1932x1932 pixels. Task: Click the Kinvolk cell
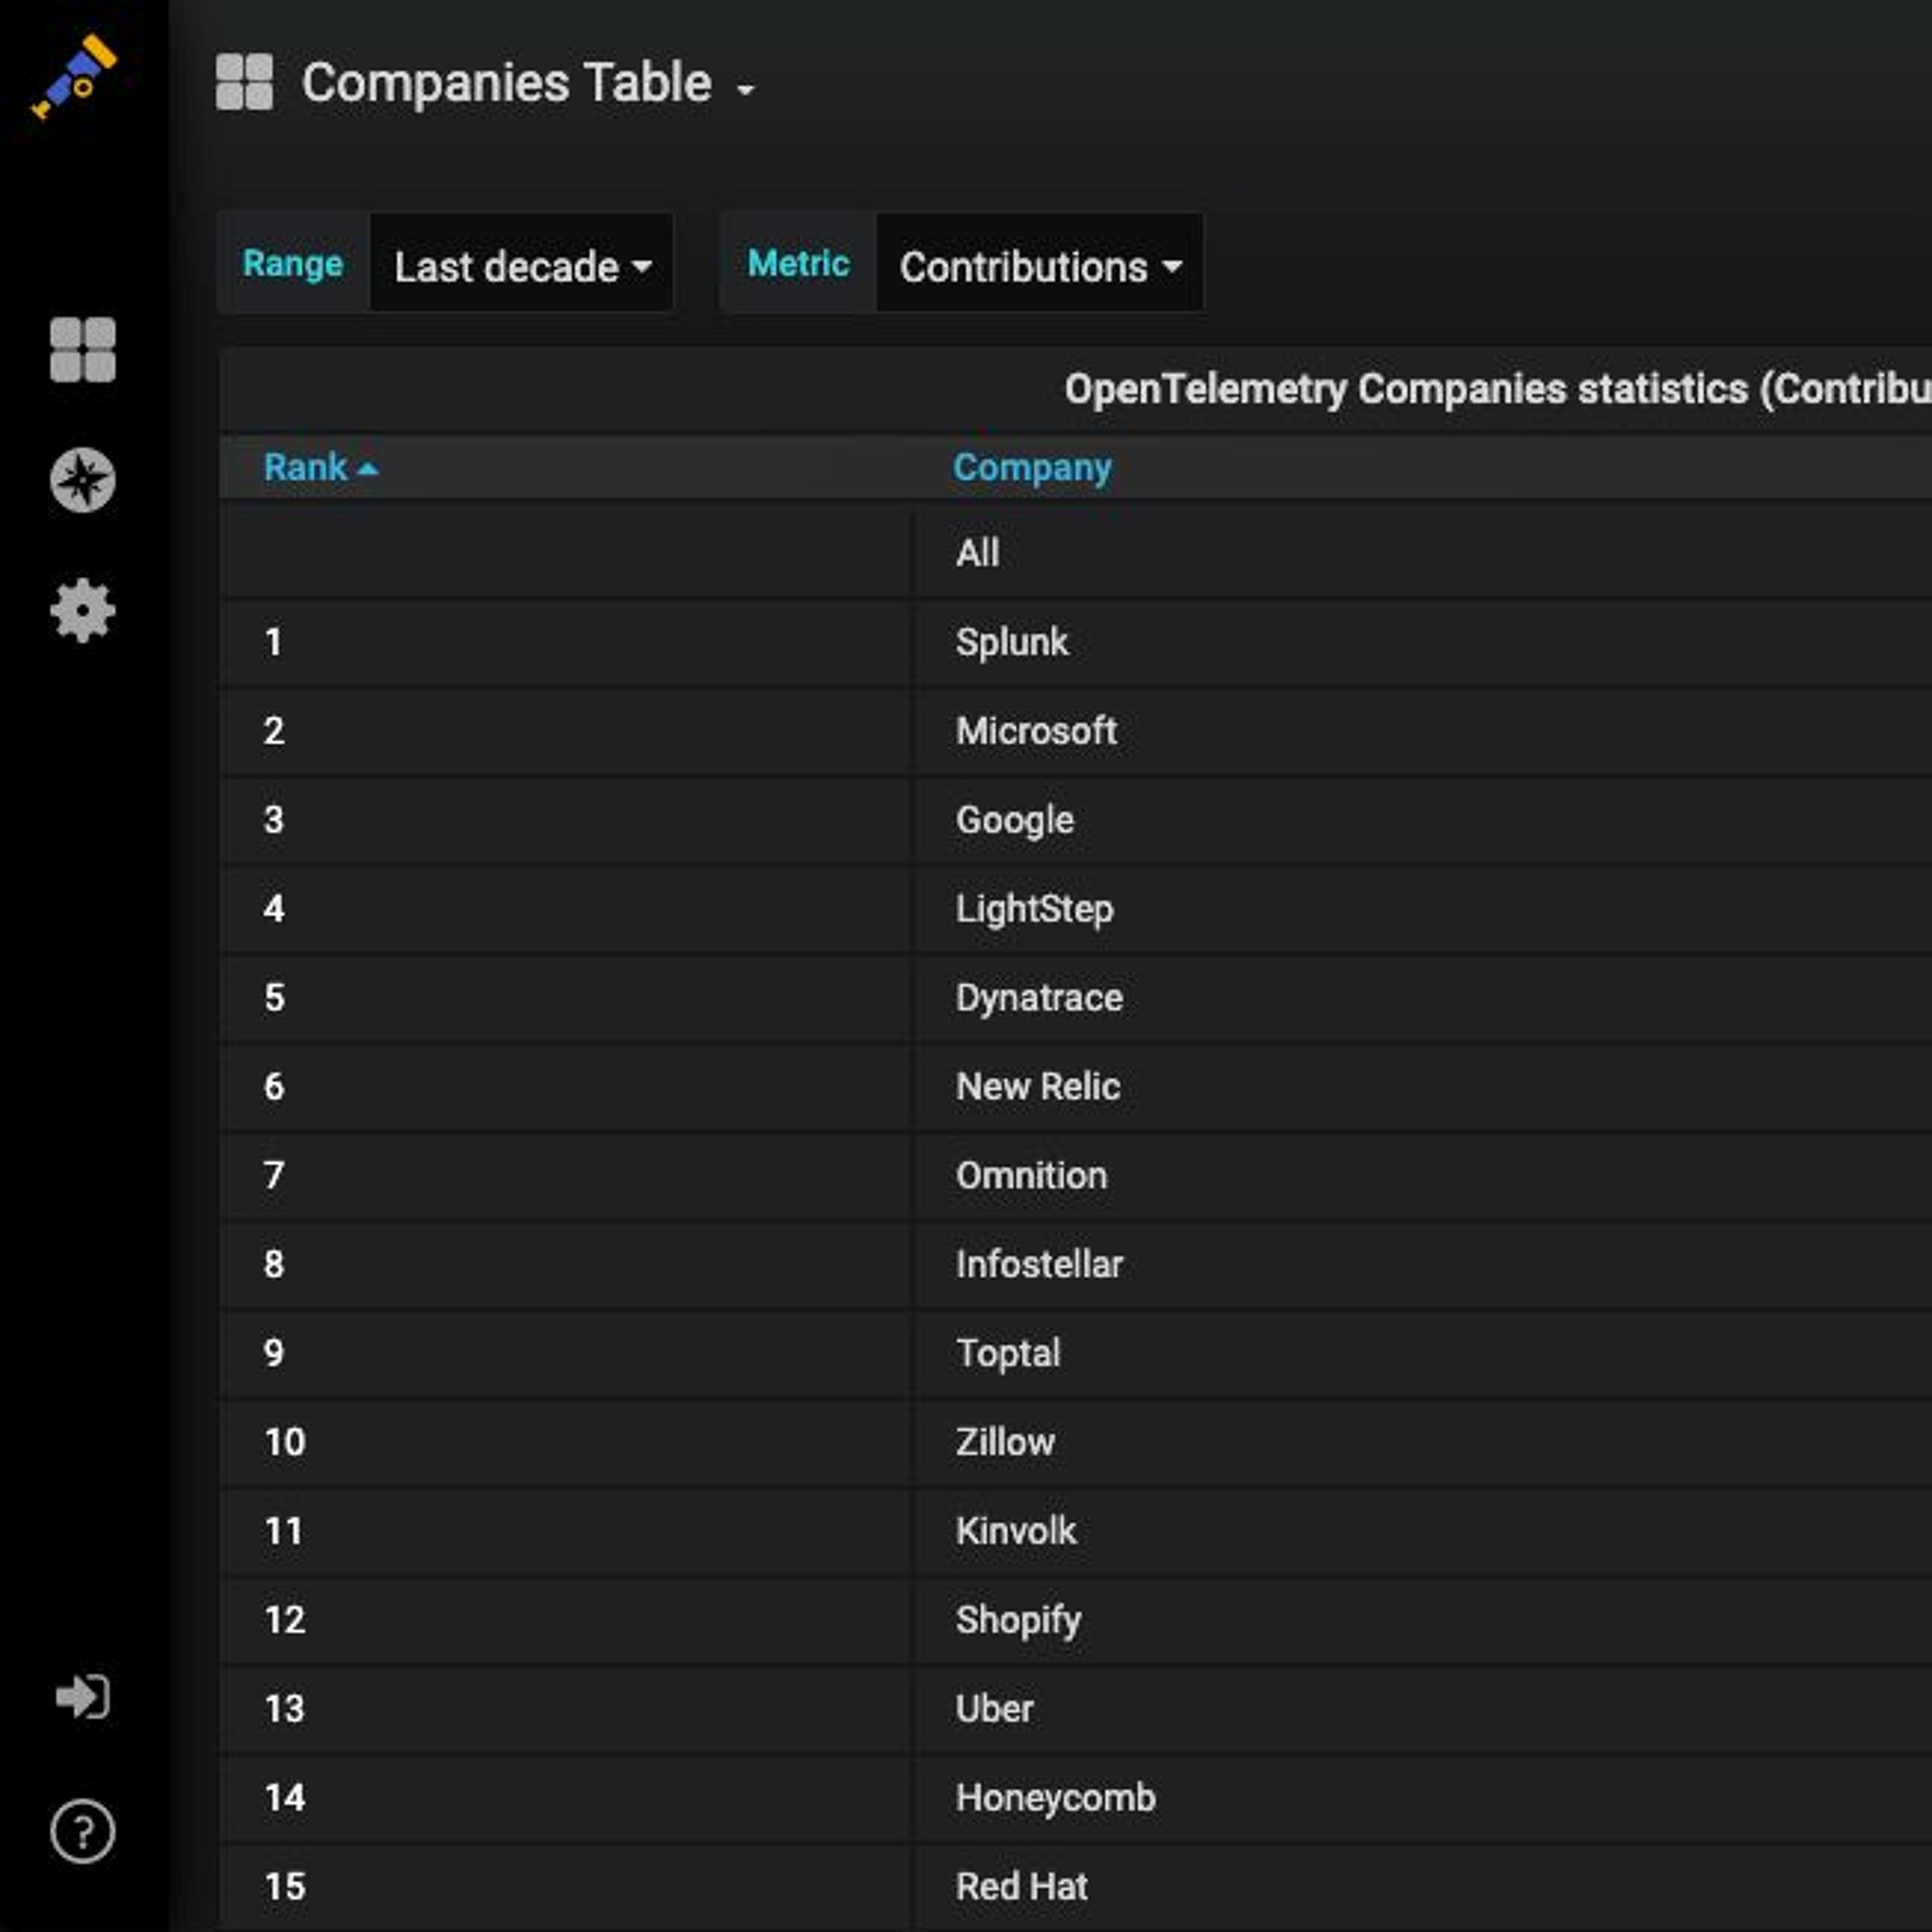coord(1423,1531)
